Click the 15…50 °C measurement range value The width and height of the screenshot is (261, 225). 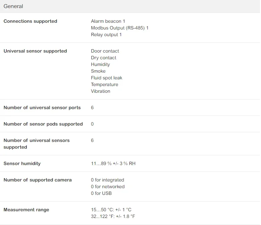(111, 210)
